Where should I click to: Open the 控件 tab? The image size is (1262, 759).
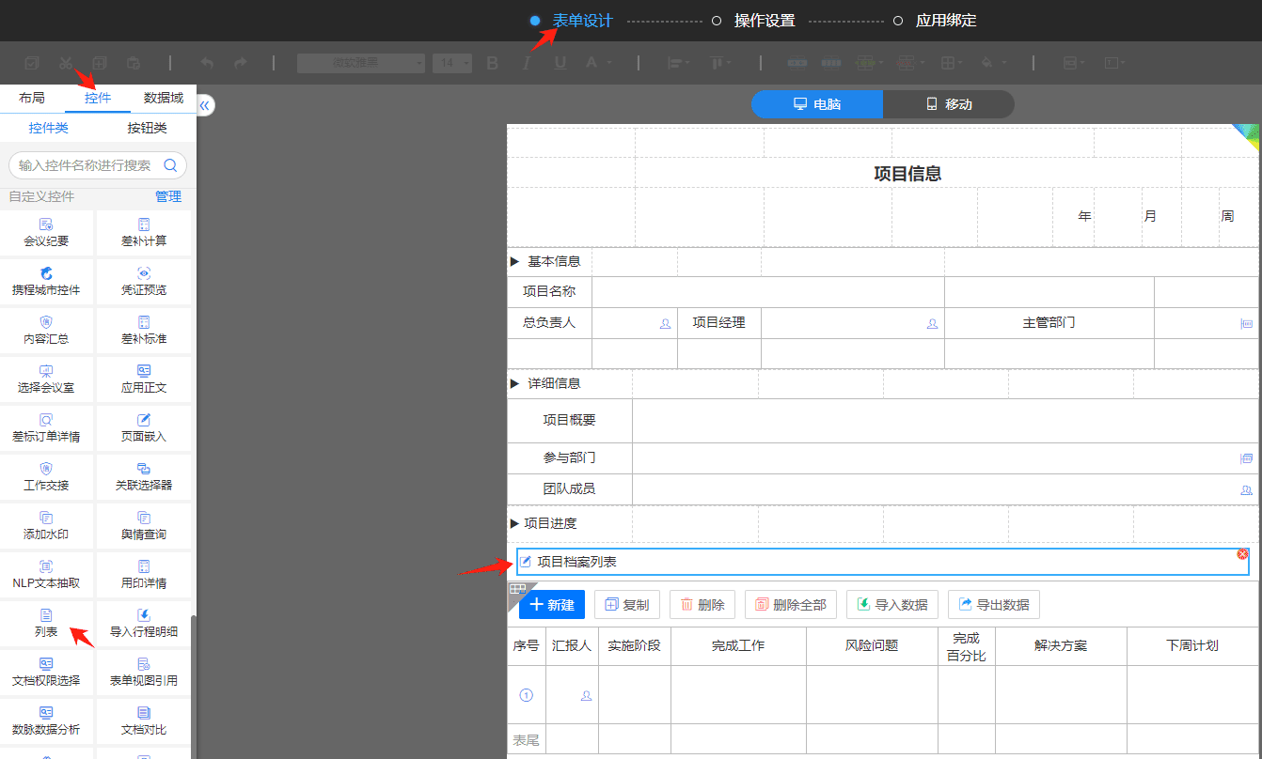pos(98,98)
